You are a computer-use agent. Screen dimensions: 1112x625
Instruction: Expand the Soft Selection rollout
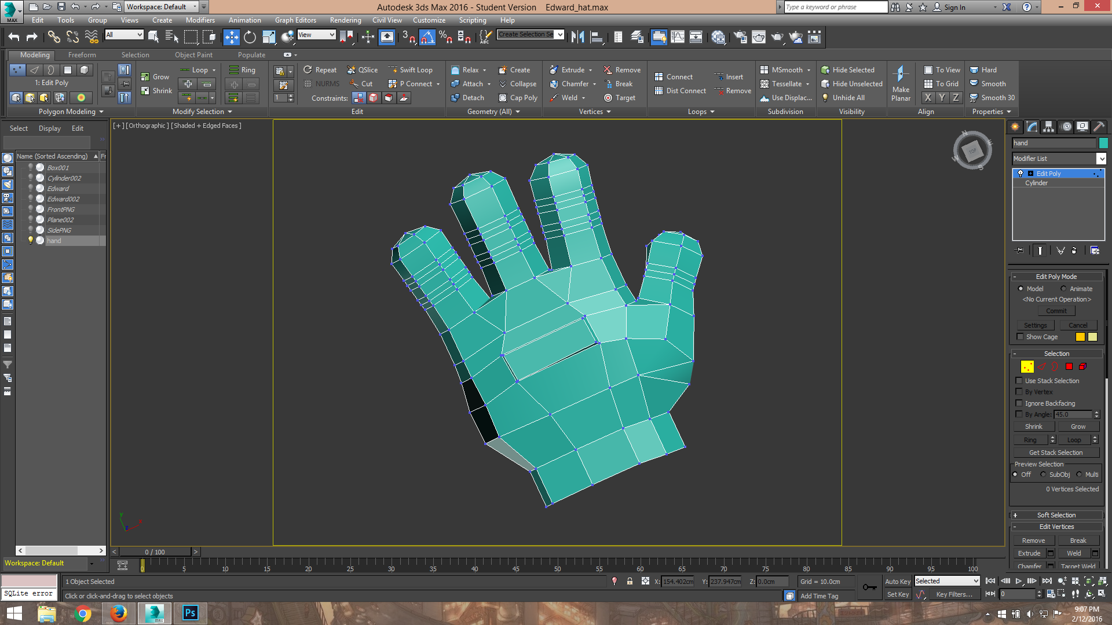pos(1056,515)
